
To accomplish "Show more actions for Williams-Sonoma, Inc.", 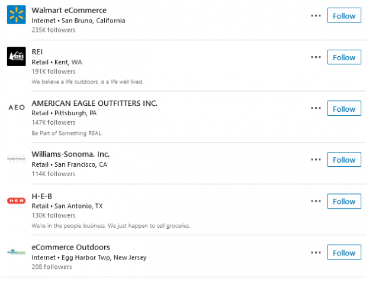I will pyautogui.click(x=316, y=160).
